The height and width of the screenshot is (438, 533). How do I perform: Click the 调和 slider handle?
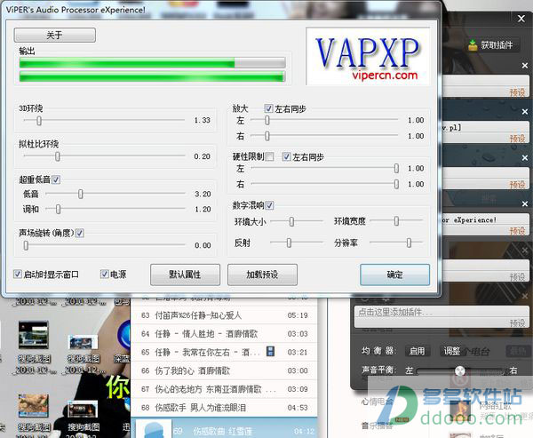(58, 209)
